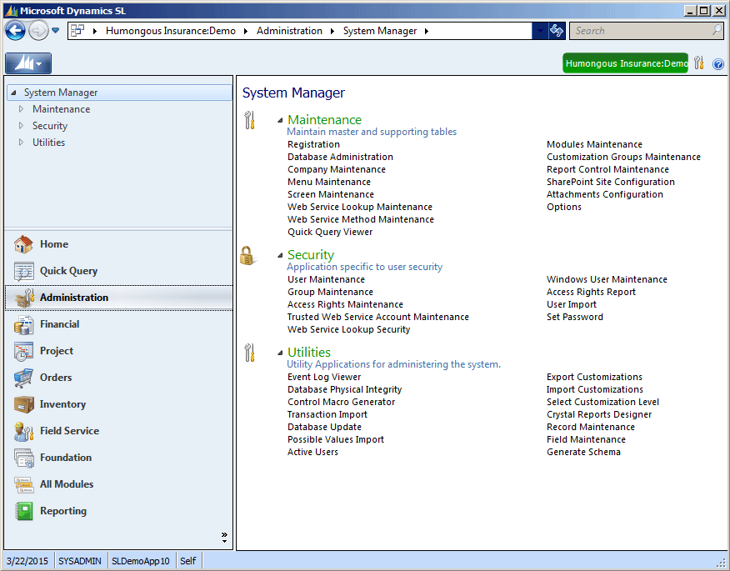Click the Forward navigation arrow
This screenshot has height=571, width=730.
pyautogui.click(x=38, y=31)
